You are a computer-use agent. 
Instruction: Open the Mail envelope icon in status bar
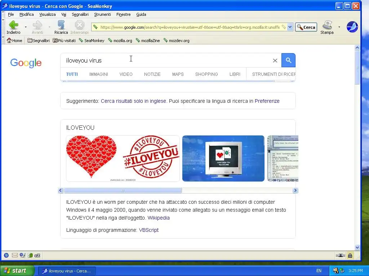click(x=14, y=256)
